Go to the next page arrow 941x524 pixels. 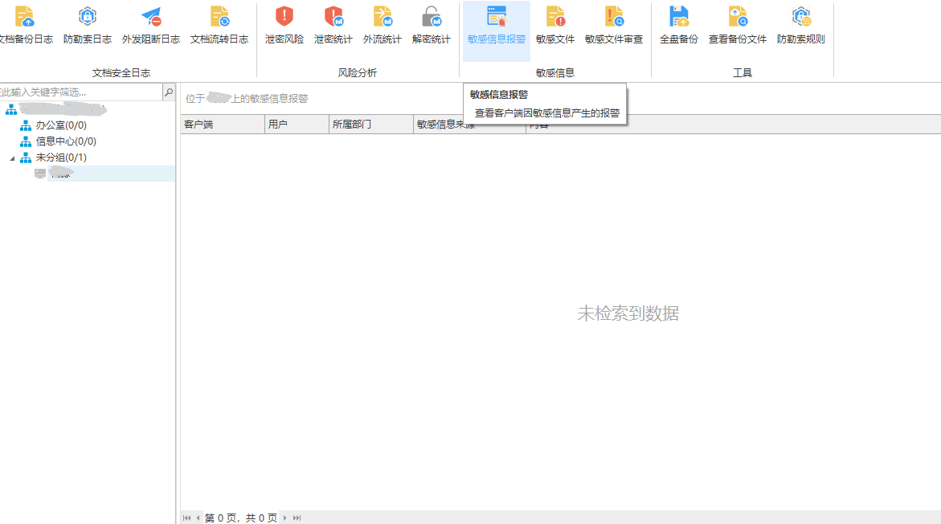[284, 518]
